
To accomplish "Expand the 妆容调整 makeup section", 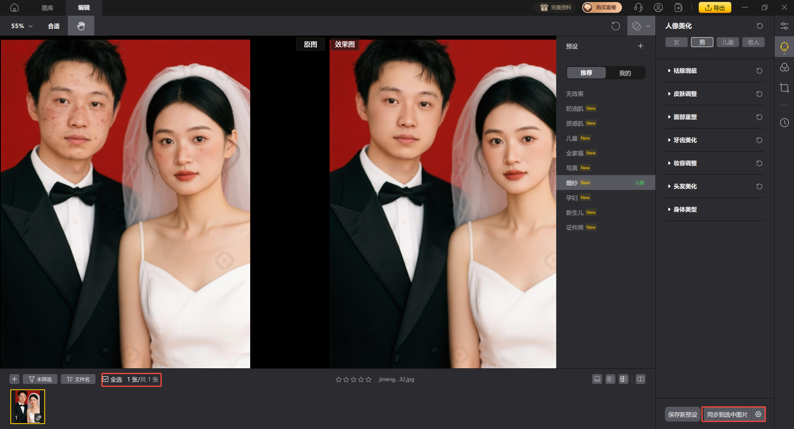I will click(686, 163).
